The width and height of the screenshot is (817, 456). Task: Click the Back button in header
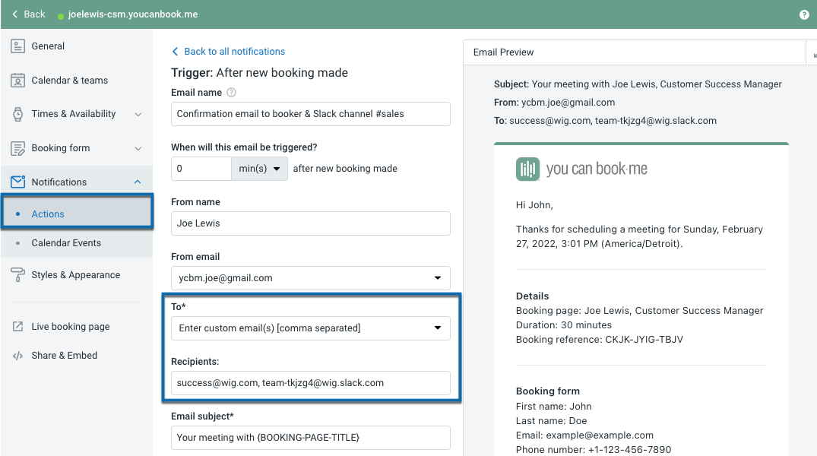tap(27, 14)
